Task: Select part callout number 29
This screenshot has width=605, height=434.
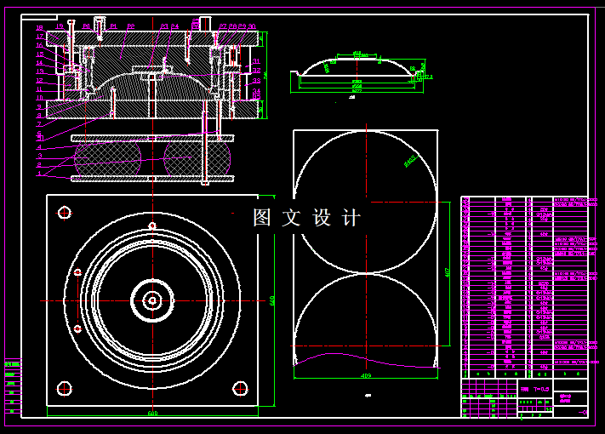Action: click(x=242, y=26)
